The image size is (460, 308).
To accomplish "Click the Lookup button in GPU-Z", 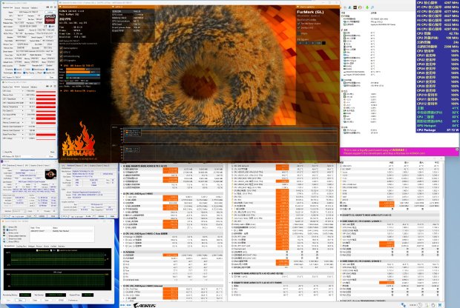I will (50, 13).
